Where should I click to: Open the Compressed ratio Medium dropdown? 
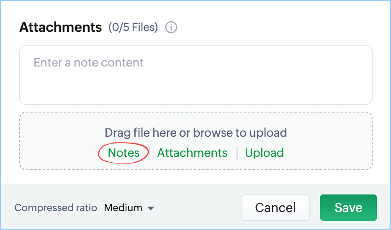tap(129, 208)
